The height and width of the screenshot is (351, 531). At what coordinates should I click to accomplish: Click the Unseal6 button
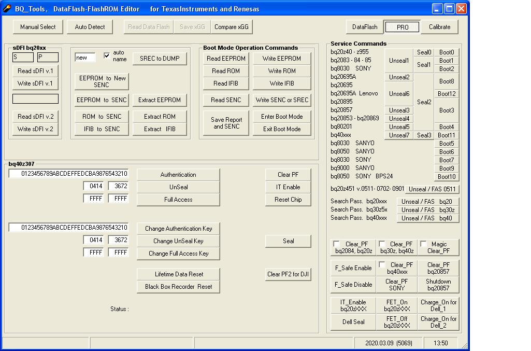(399, 94)
